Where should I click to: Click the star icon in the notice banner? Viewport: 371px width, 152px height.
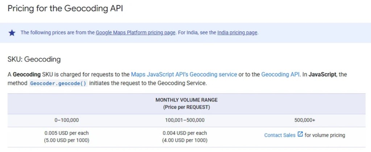coord(12,33)
